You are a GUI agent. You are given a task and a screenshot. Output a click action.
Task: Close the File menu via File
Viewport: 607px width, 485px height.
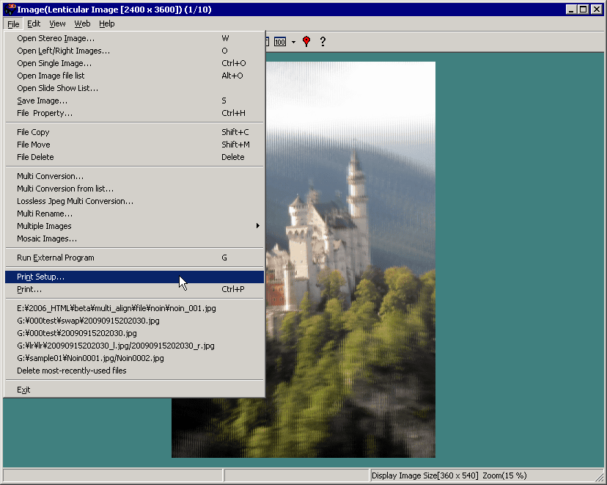click(x=13, y=24)
